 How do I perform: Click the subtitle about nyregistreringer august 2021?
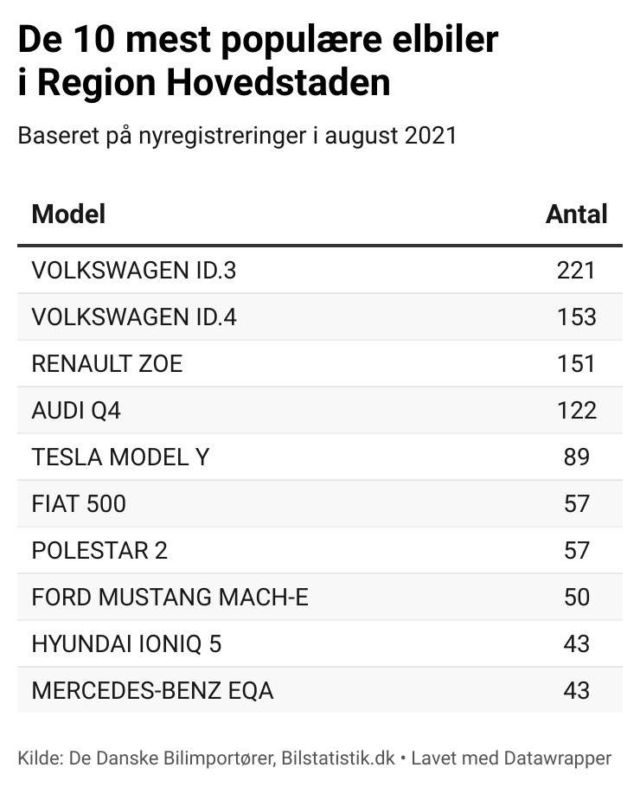(237, 136)
